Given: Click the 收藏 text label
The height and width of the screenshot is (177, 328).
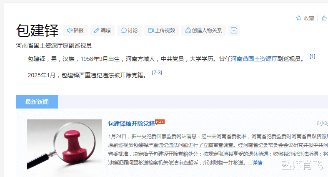Looking at the screenshot, I should [309, 18].
